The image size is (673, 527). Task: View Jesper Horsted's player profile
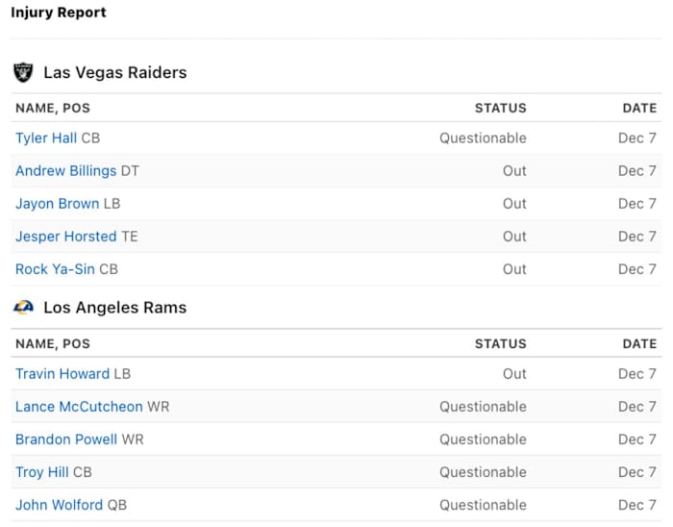pos(65,237)
